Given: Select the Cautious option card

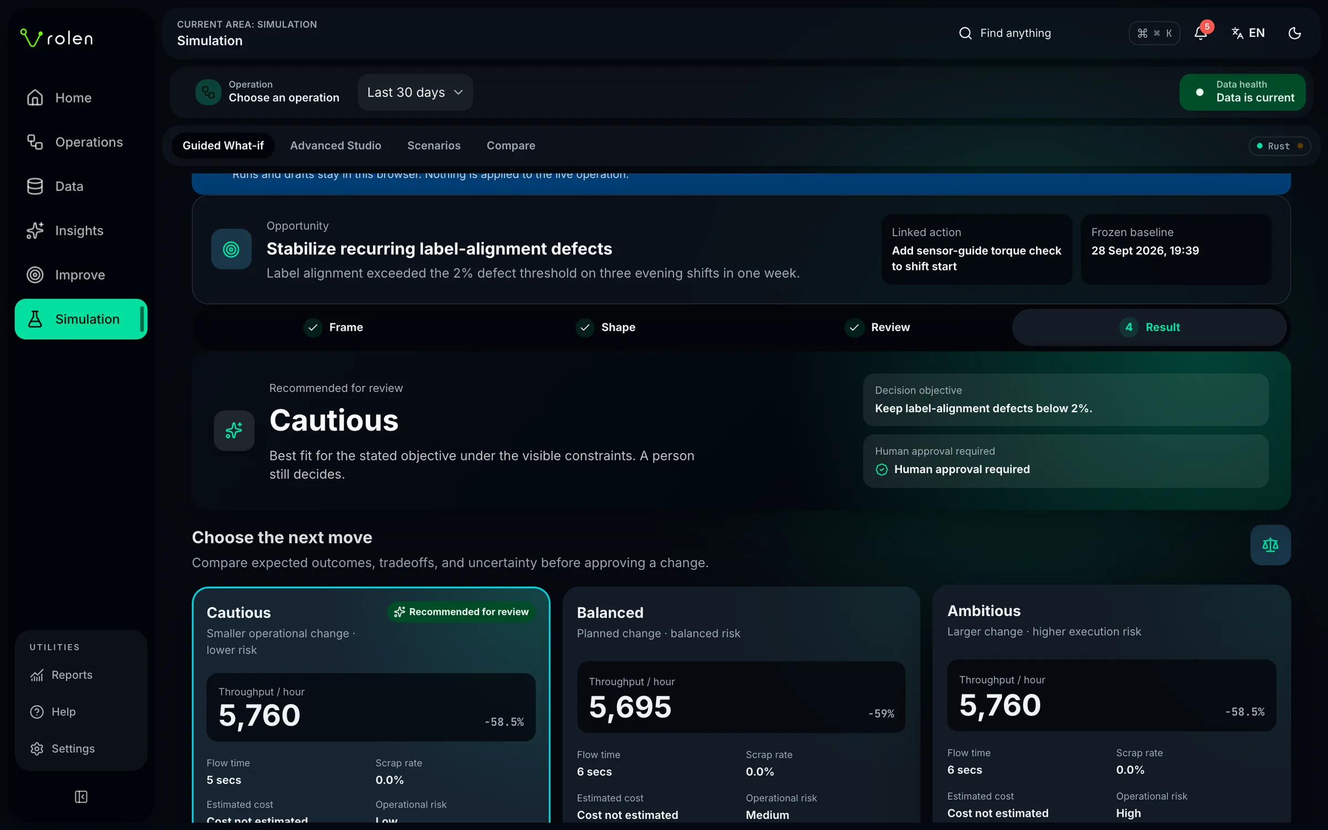Looking at the screenshot, I should coord(371,705).
